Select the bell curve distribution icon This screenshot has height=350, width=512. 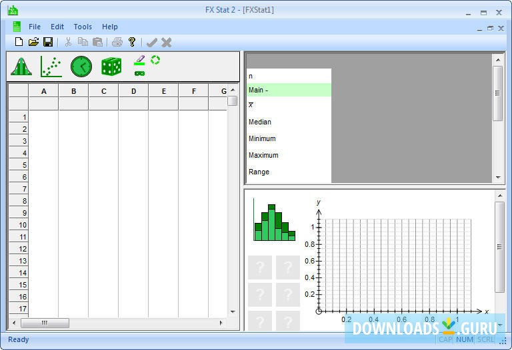[21, 67]
